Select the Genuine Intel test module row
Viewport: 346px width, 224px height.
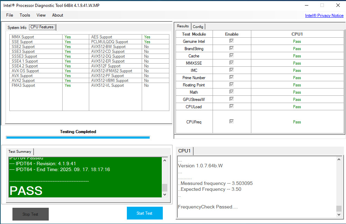pos(260,41)
